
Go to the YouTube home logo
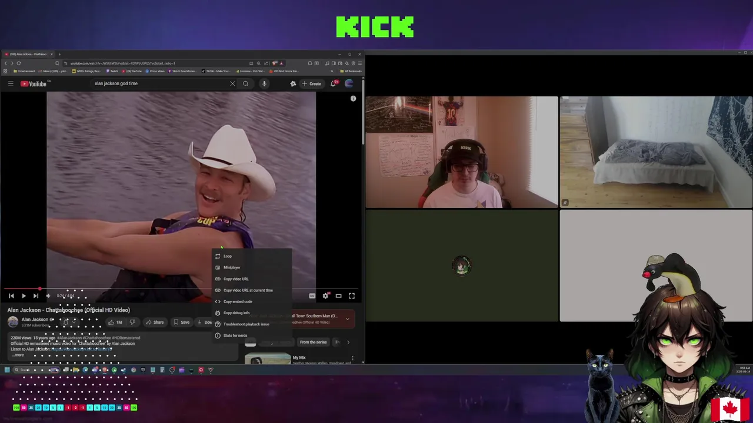point(34,83)
